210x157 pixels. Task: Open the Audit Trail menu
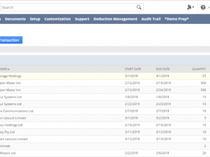click(151, 19)
